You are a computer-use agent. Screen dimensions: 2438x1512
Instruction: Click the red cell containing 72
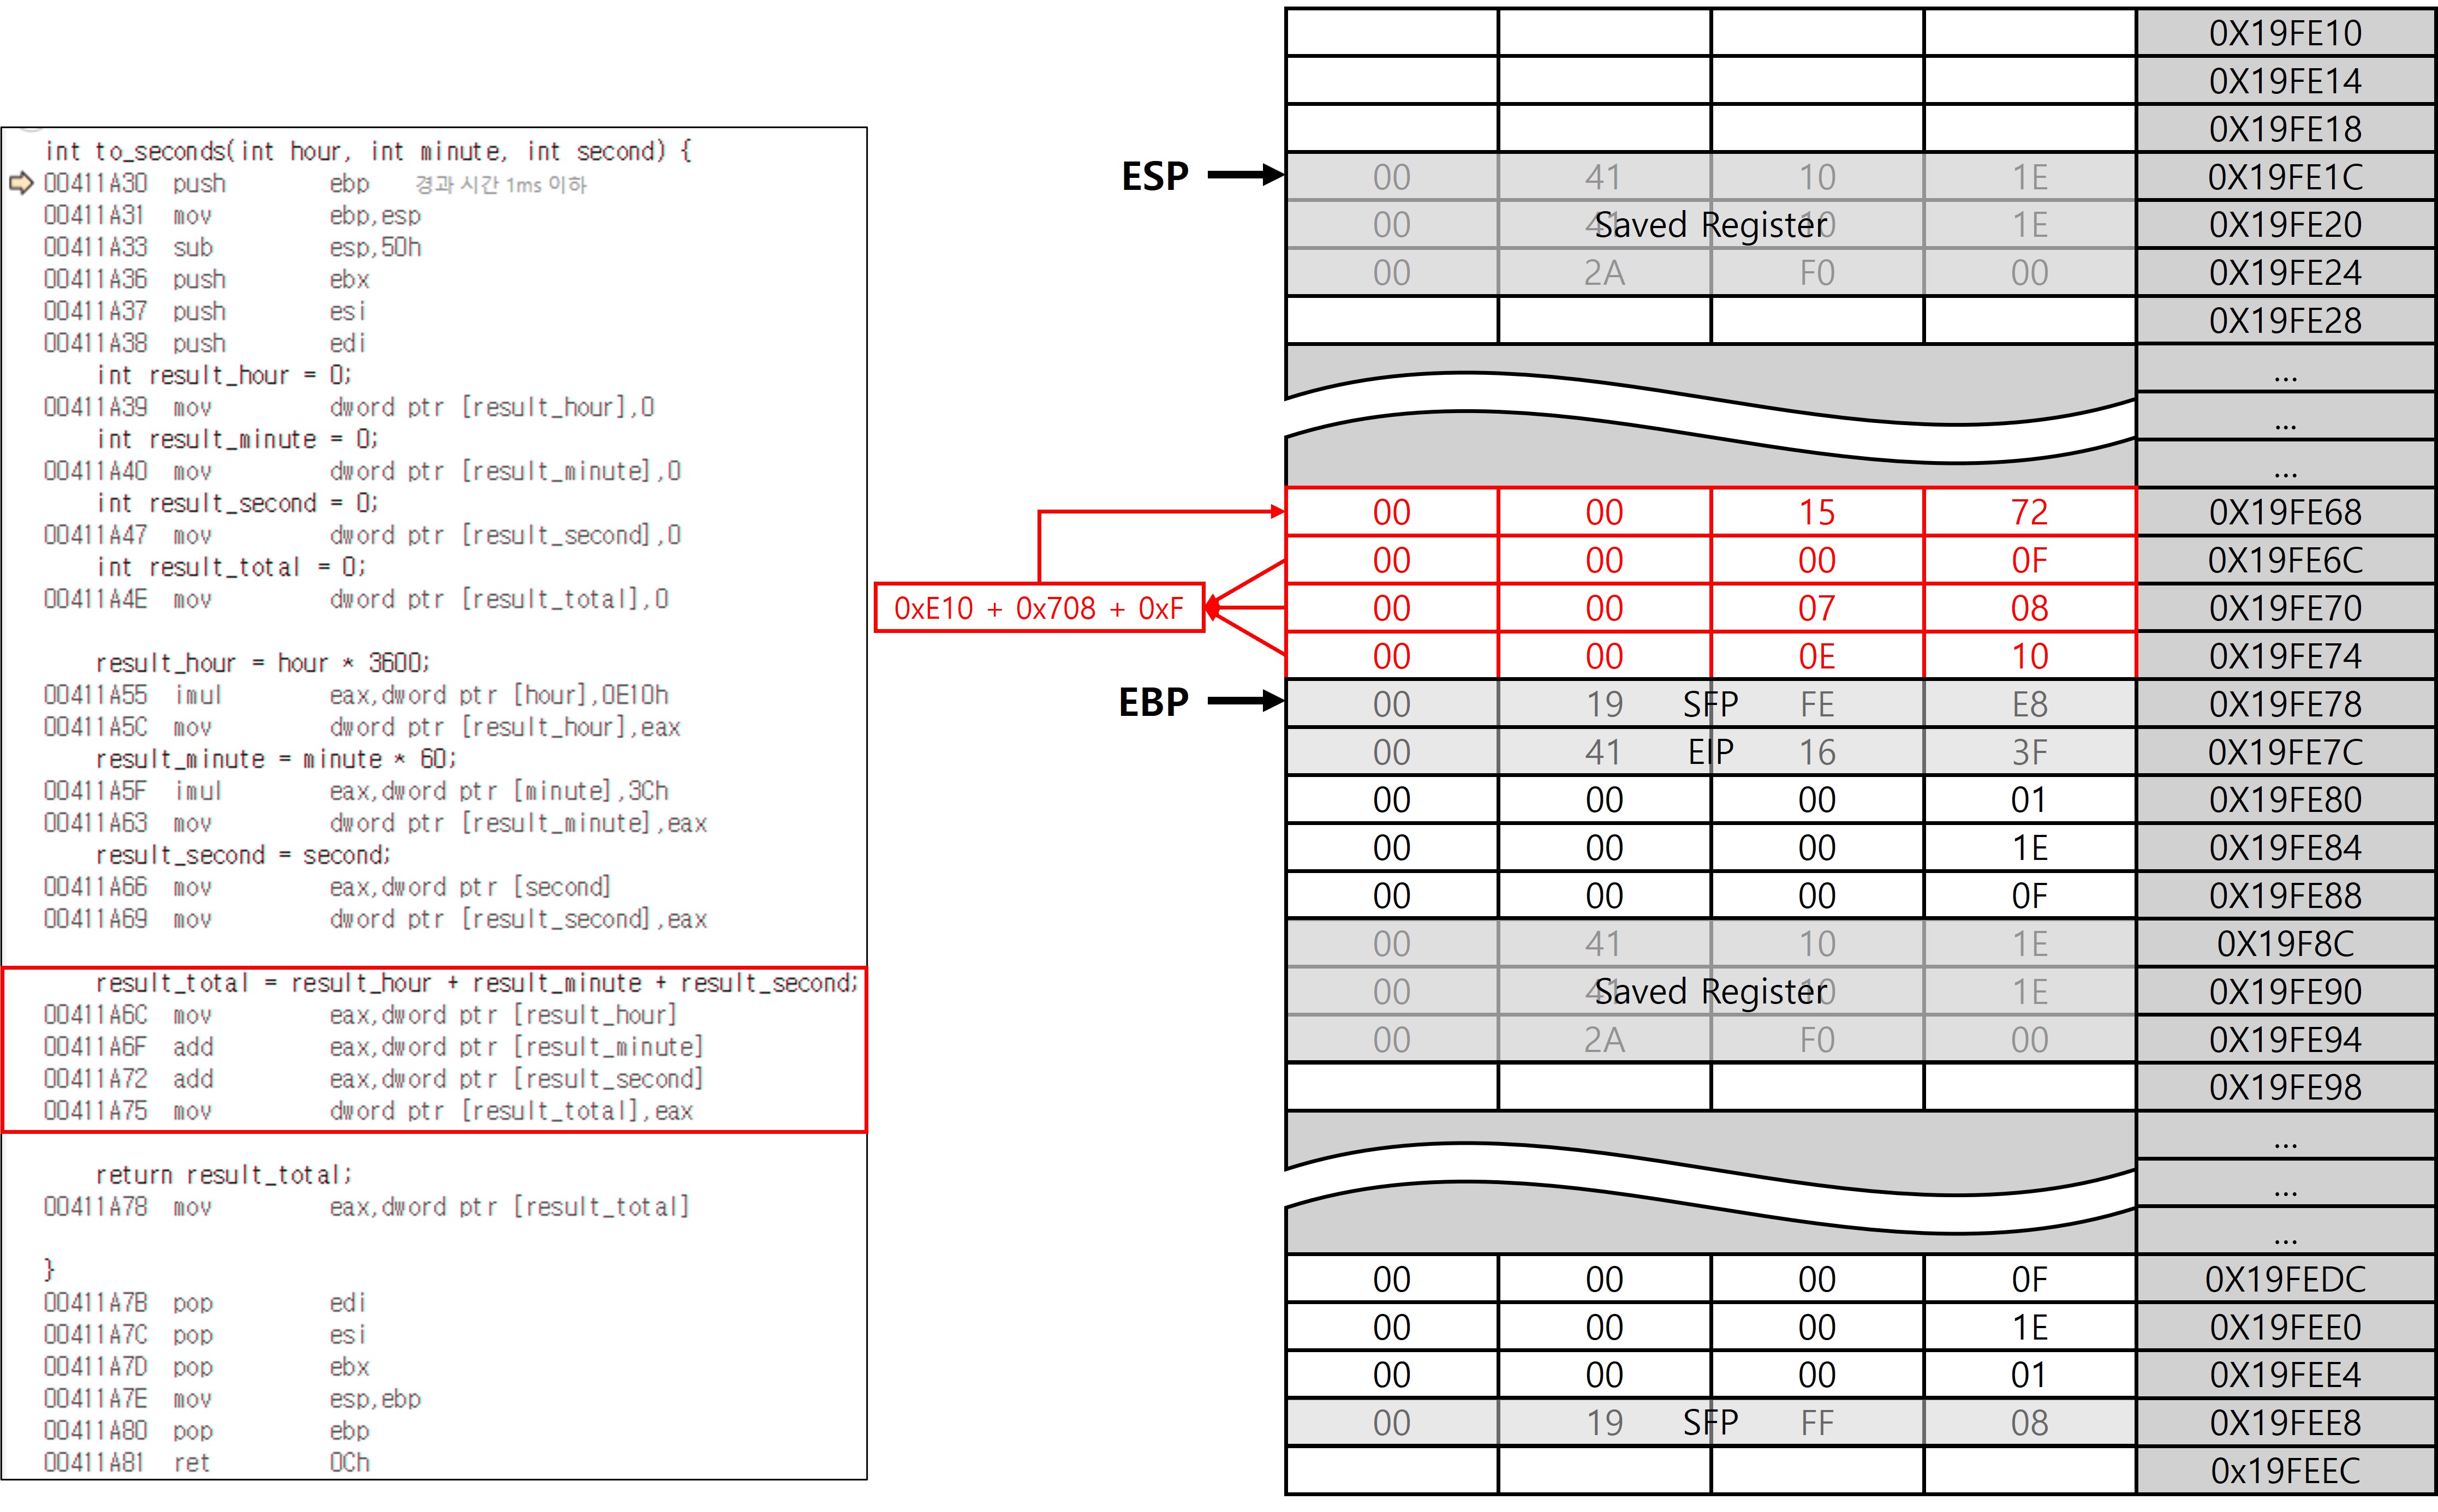[2029, 512]
